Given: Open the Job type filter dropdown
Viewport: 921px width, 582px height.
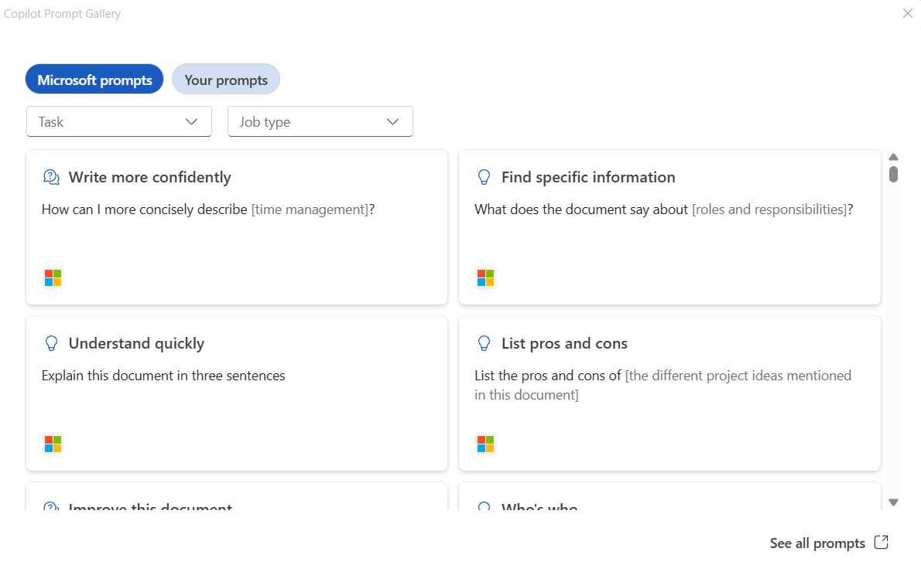Looking at the screenshot, I should [320, 122].
